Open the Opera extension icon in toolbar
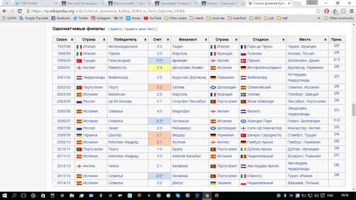The width and height of the screenshot is (356, 200). pyautogui.click(x=326, y=11)
